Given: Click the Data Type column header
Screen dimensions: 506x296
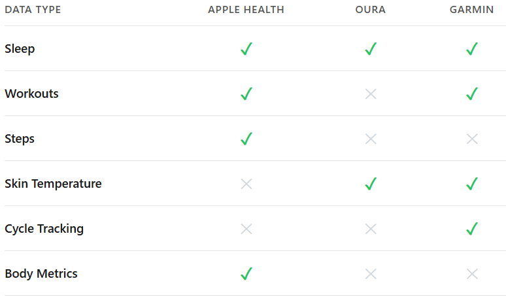Looking at the screenshot, I should pos(33,10).
